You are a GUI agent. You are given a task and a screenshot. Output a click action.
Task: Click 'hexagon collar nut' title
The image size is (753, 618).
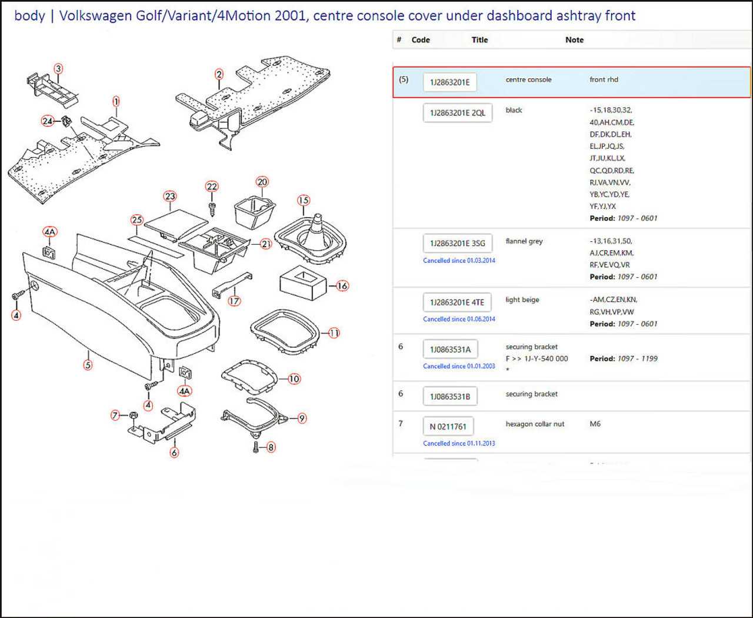pyautogui.click(x=535, y=424)
